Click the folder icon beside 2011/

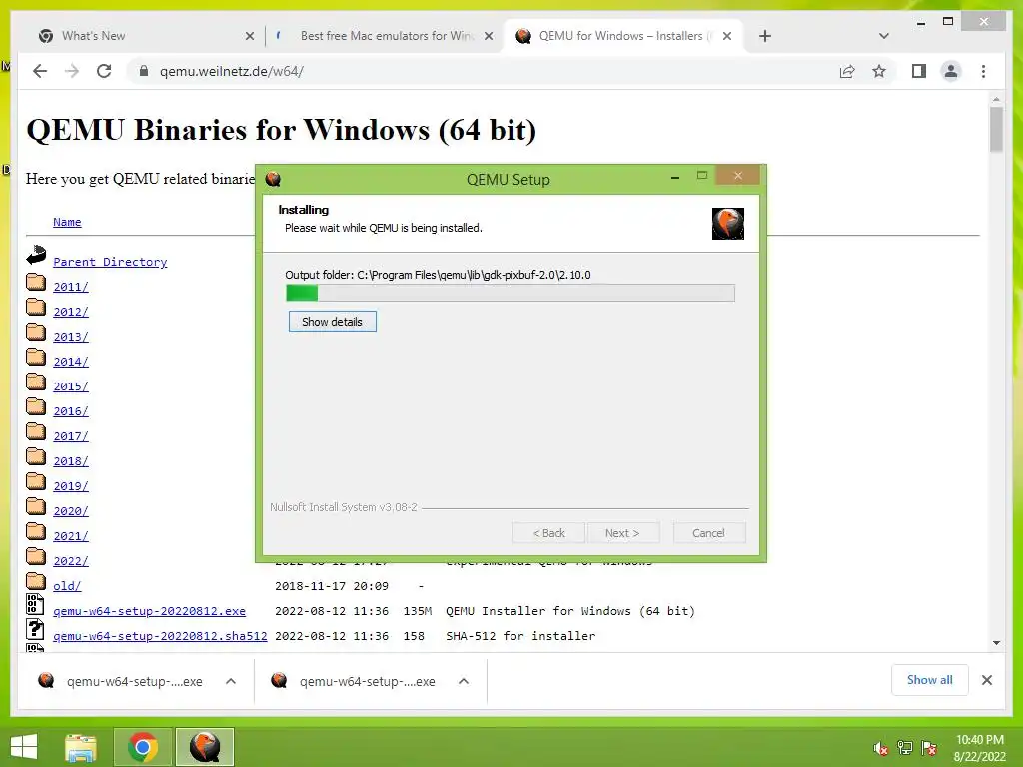[x=36, y=282]
